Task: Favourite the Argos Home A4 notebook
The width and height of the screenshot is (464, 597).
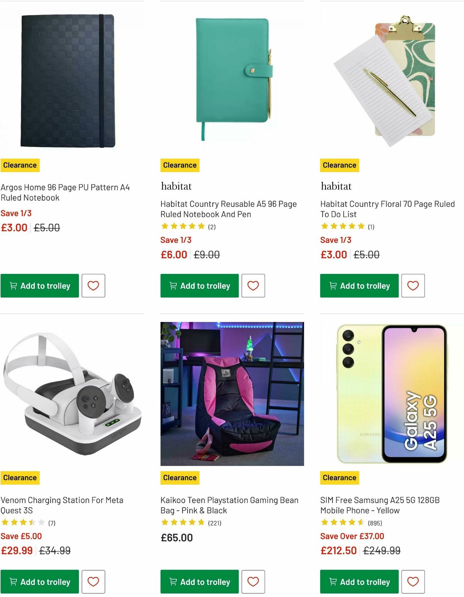Action: [x=93, y=286]
